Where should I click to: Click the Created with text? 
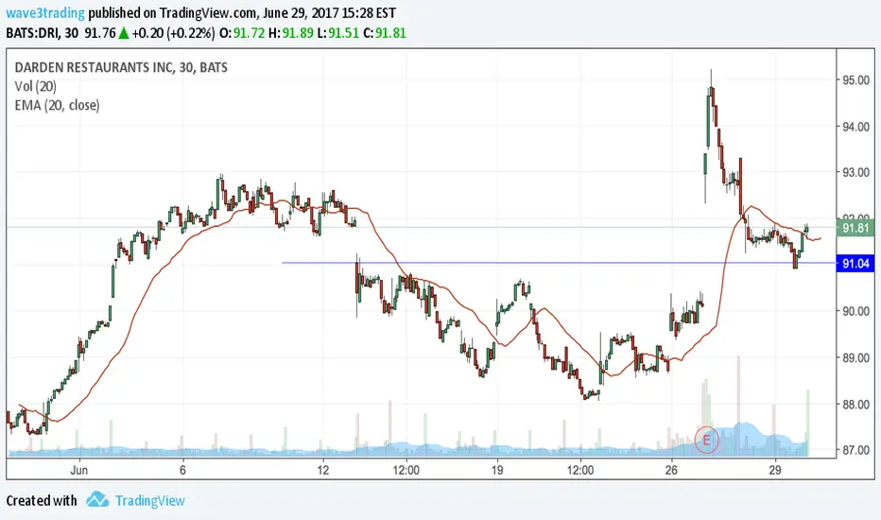point(42,500)
